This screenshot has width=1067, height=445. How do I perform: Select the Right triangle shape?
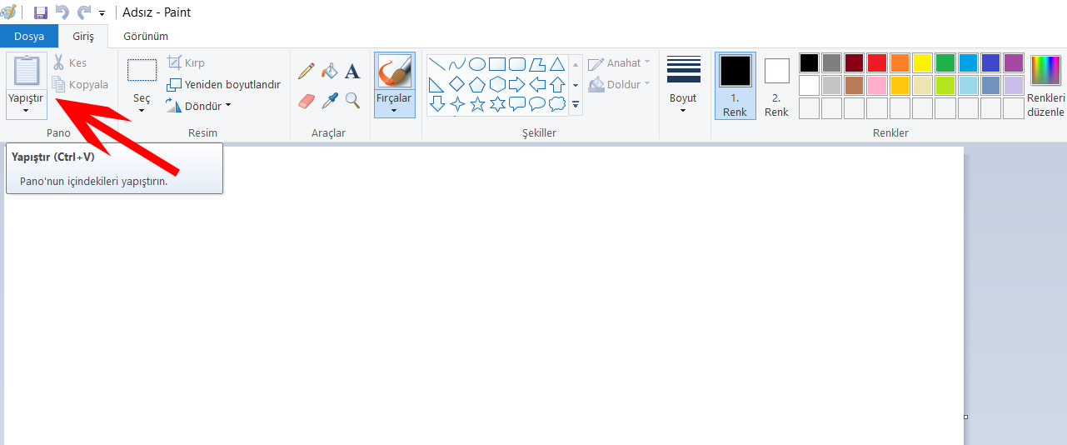(436, 84)
